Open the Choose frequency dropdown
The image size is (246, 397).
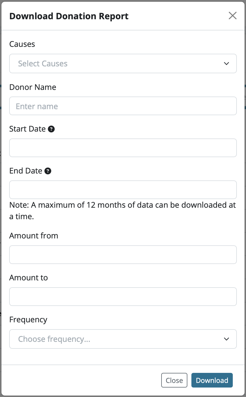point(123,339)
